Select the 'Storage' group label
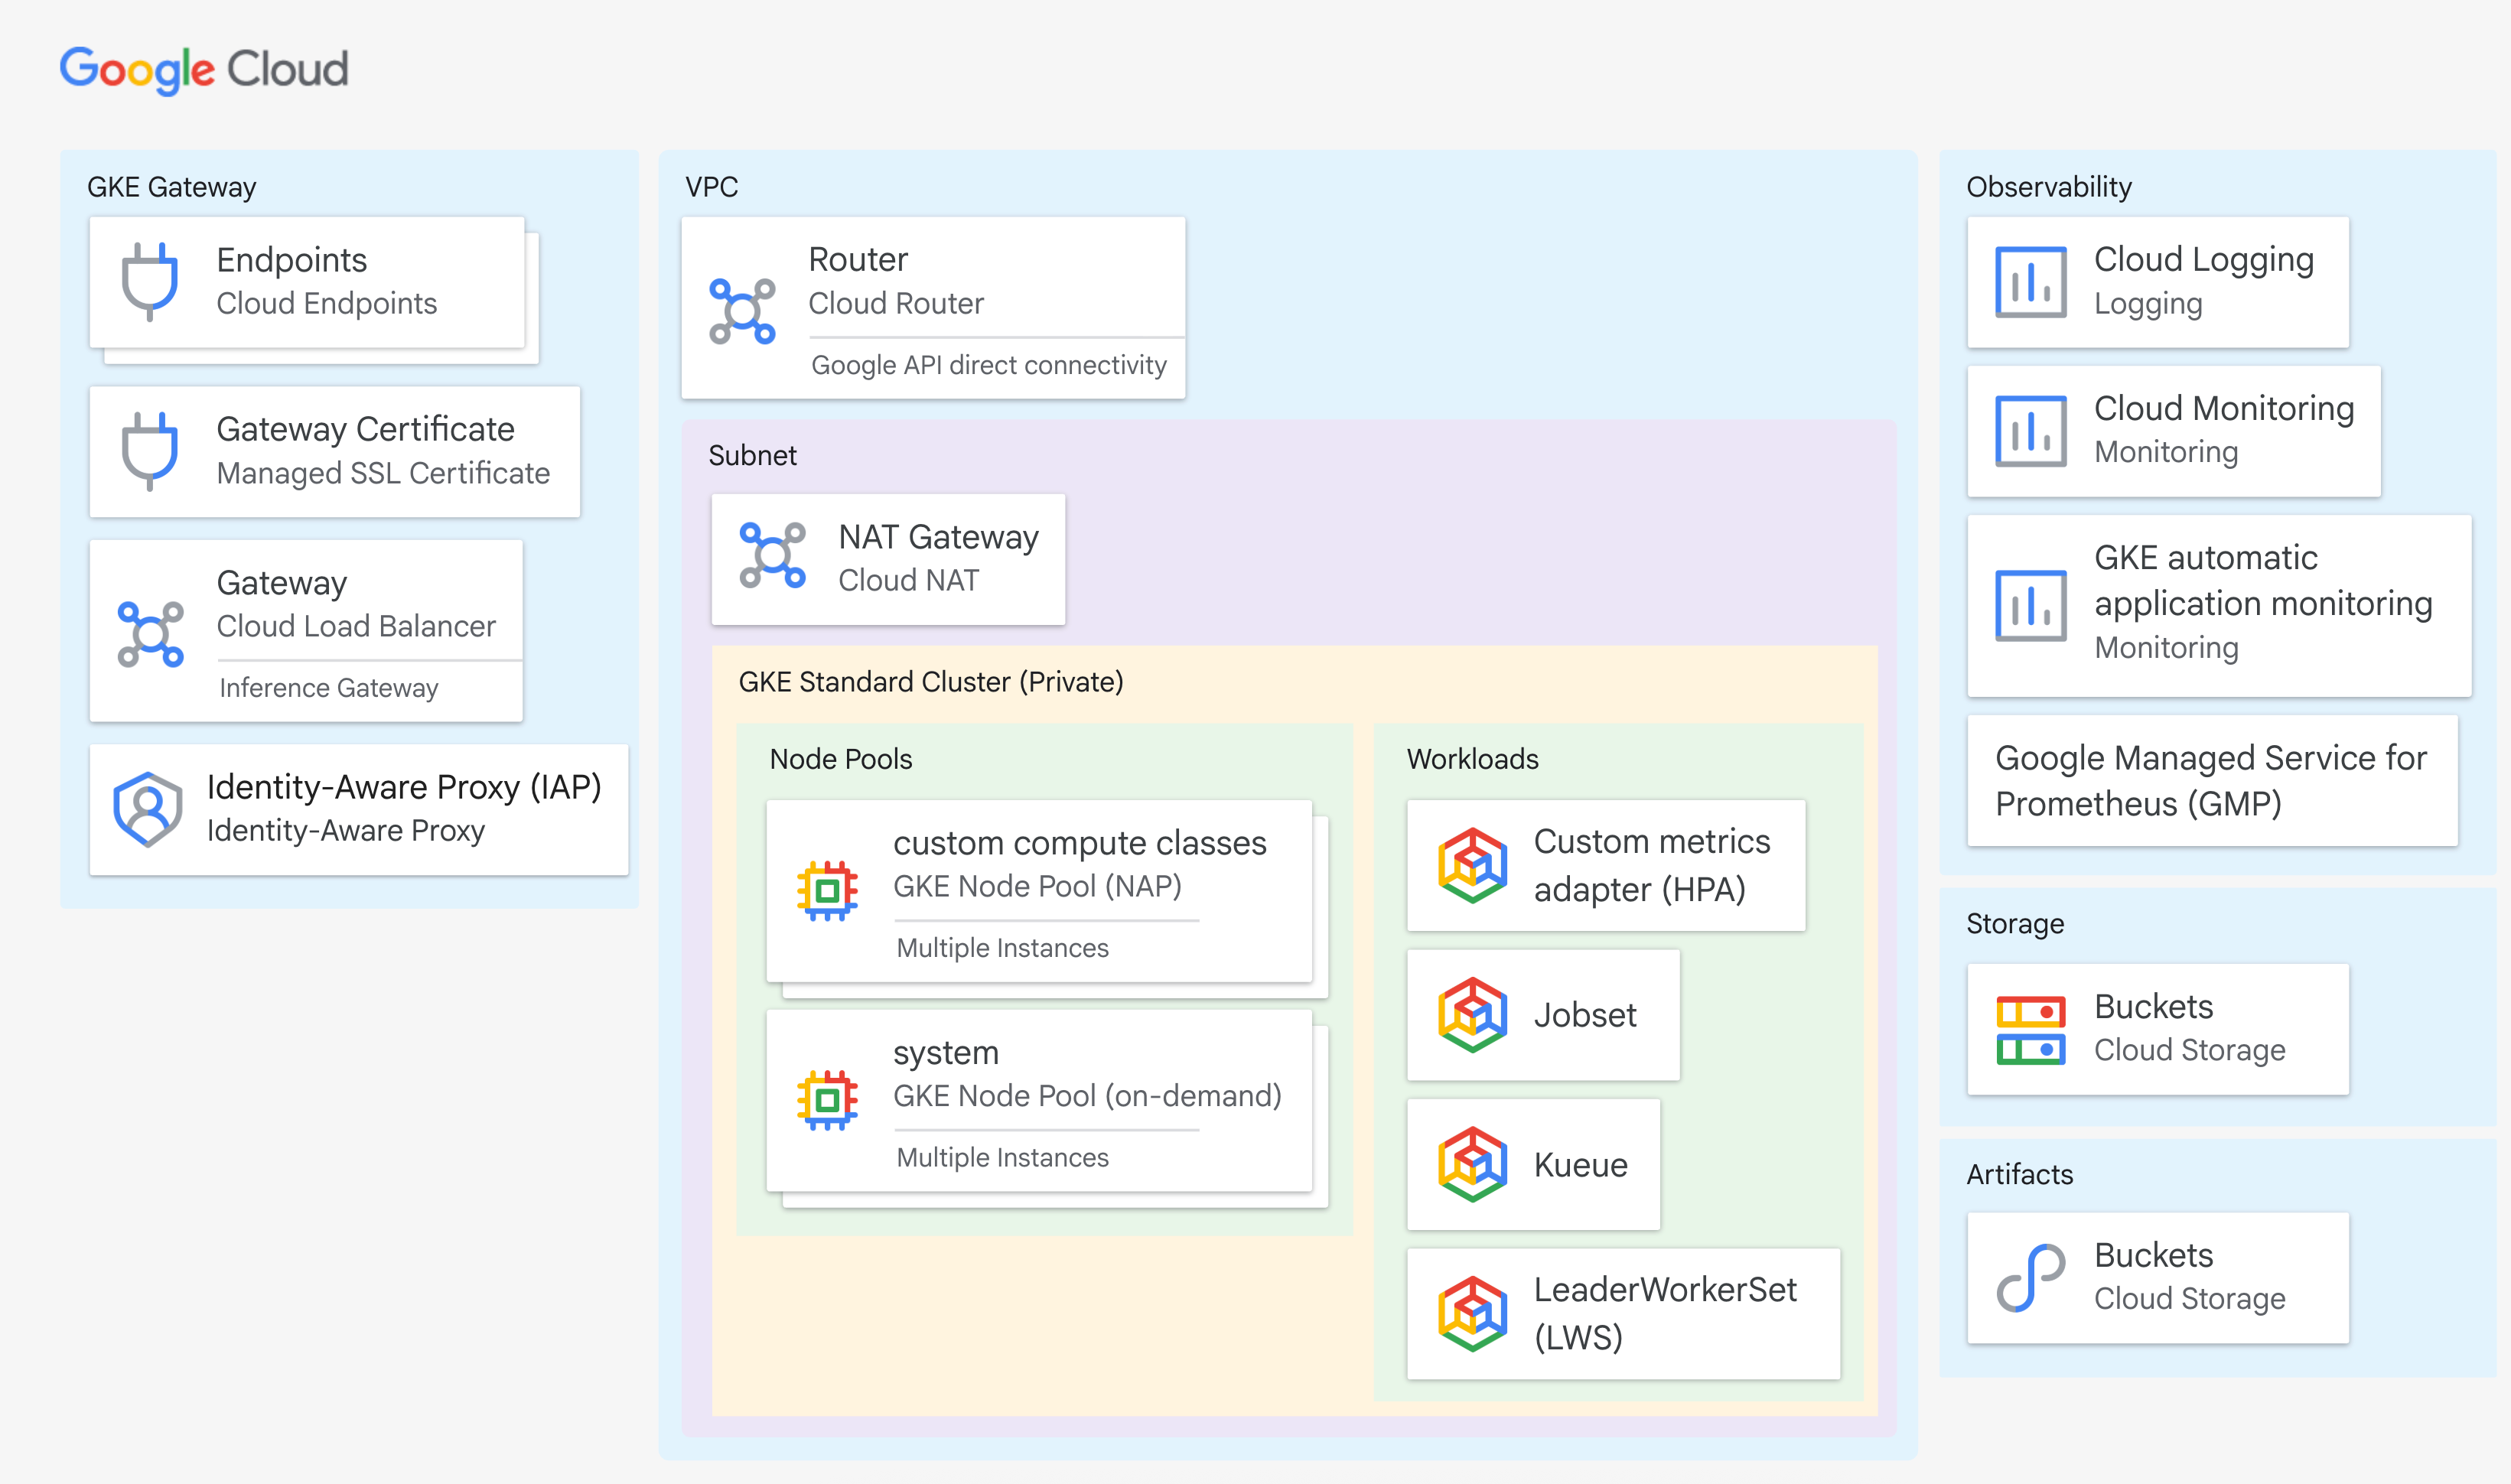This screenshot has height=1484, width=2511. tap(2014, 923)
